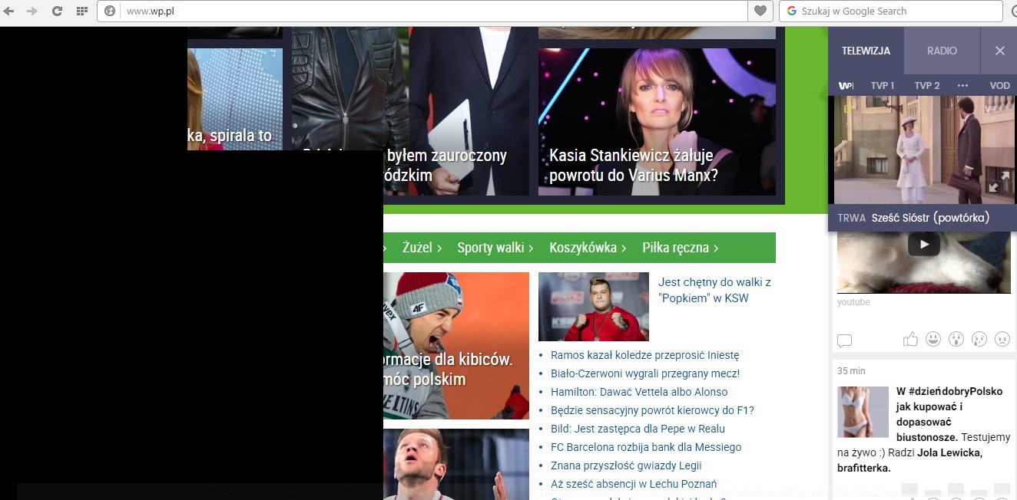Select the TVP 2 channel
Viewport: 1017px width, 500px height.
(927, 85)
